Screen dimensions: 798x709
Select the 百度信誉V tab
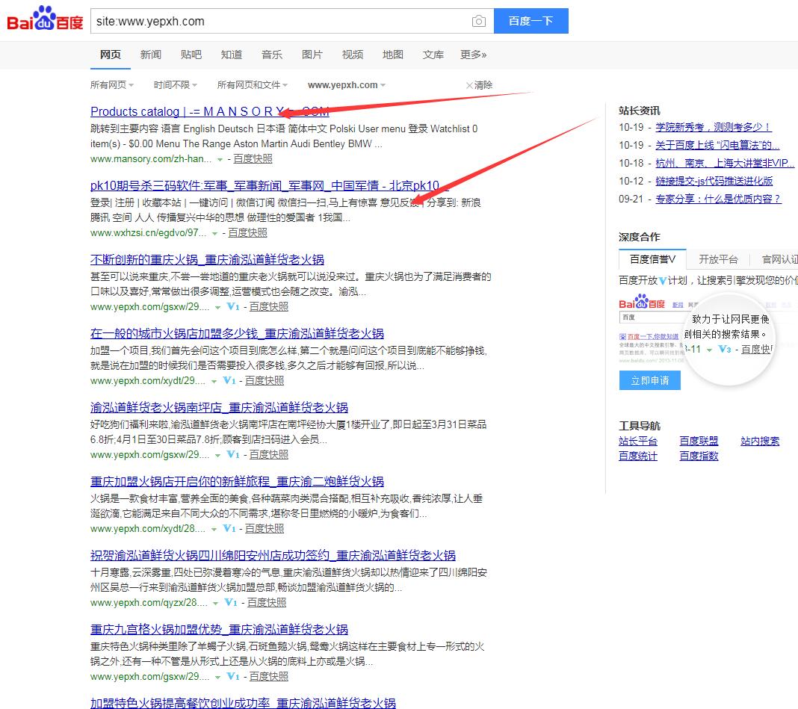pos(652,259)
